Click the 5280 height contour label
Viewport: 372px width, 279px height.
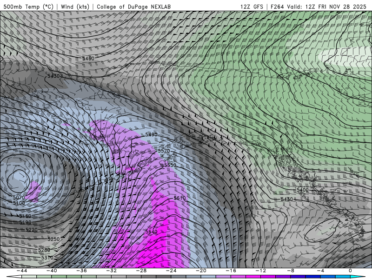coord(44,250)
